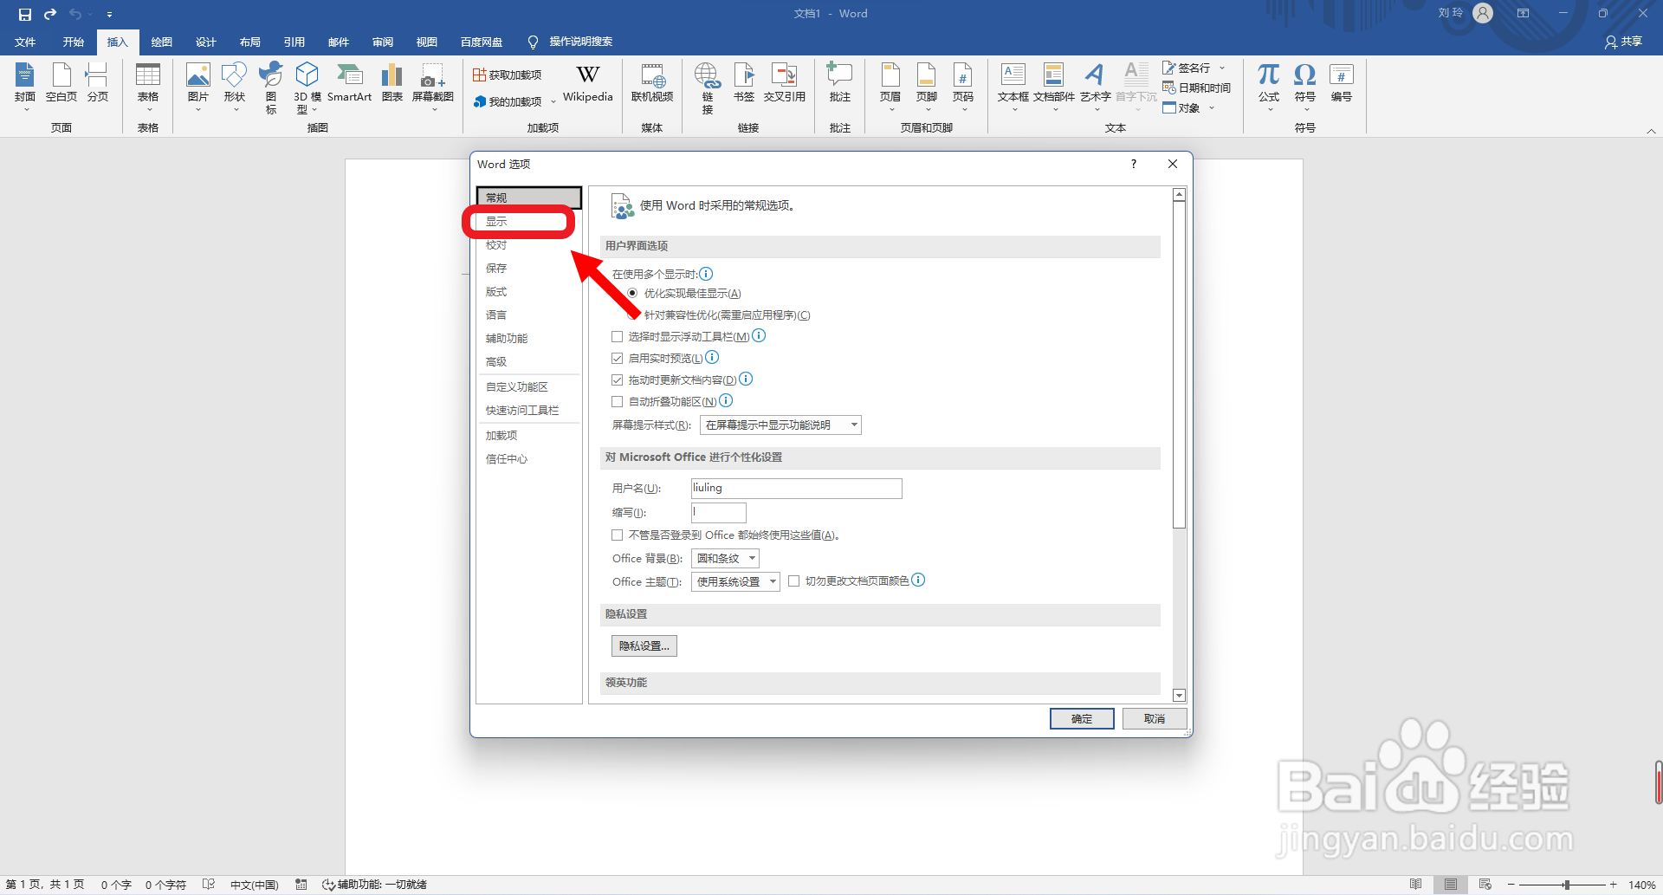The width and height of the screenshot is (1663, 895).
Task: Open the Page Number (页码) menu
Action: pyautogui.click(x=963, y=87)
